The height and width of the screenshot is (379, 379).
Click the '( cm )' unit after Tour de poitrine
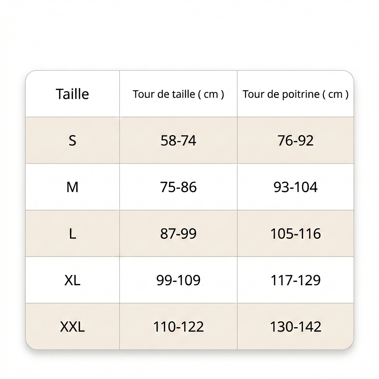(x=336, y=94)
